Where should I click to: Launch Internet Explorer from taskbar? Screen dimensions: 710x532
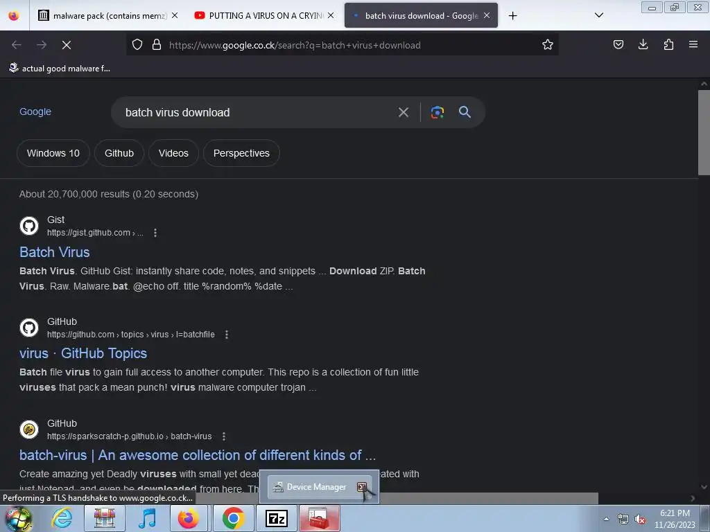click(x=62, y=518)
